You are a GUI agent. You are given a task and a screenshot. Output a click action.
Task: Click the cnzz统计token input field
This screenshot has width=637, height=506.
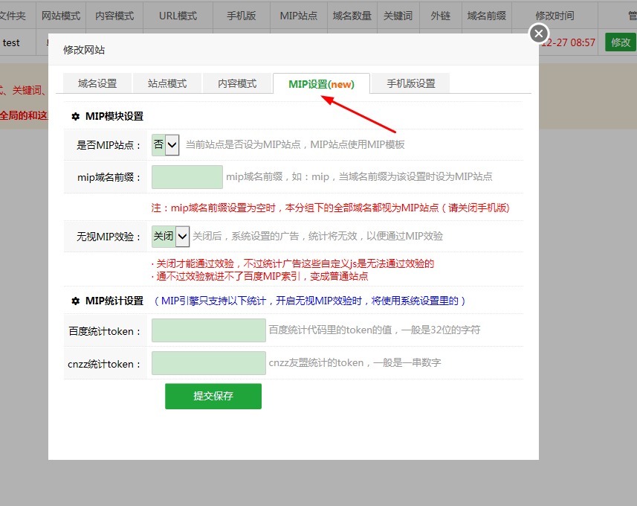point(208,363)
